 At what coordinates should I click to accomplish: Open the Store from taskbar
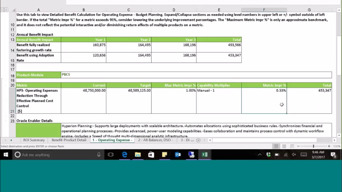[151, 155]
